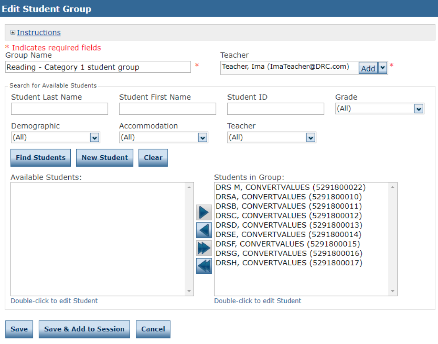Click the Students in Group scrollbar
This screenshot has width=438, height=344.
(x=393, y=238)
